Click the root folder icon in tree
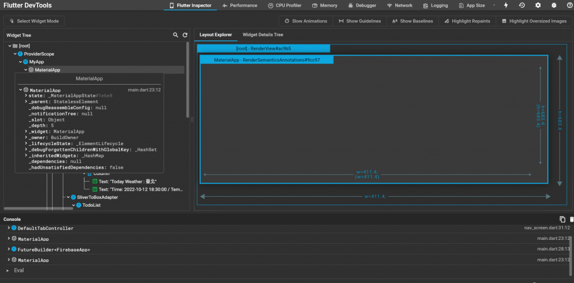The image size is (574, 283). [15, 46]
